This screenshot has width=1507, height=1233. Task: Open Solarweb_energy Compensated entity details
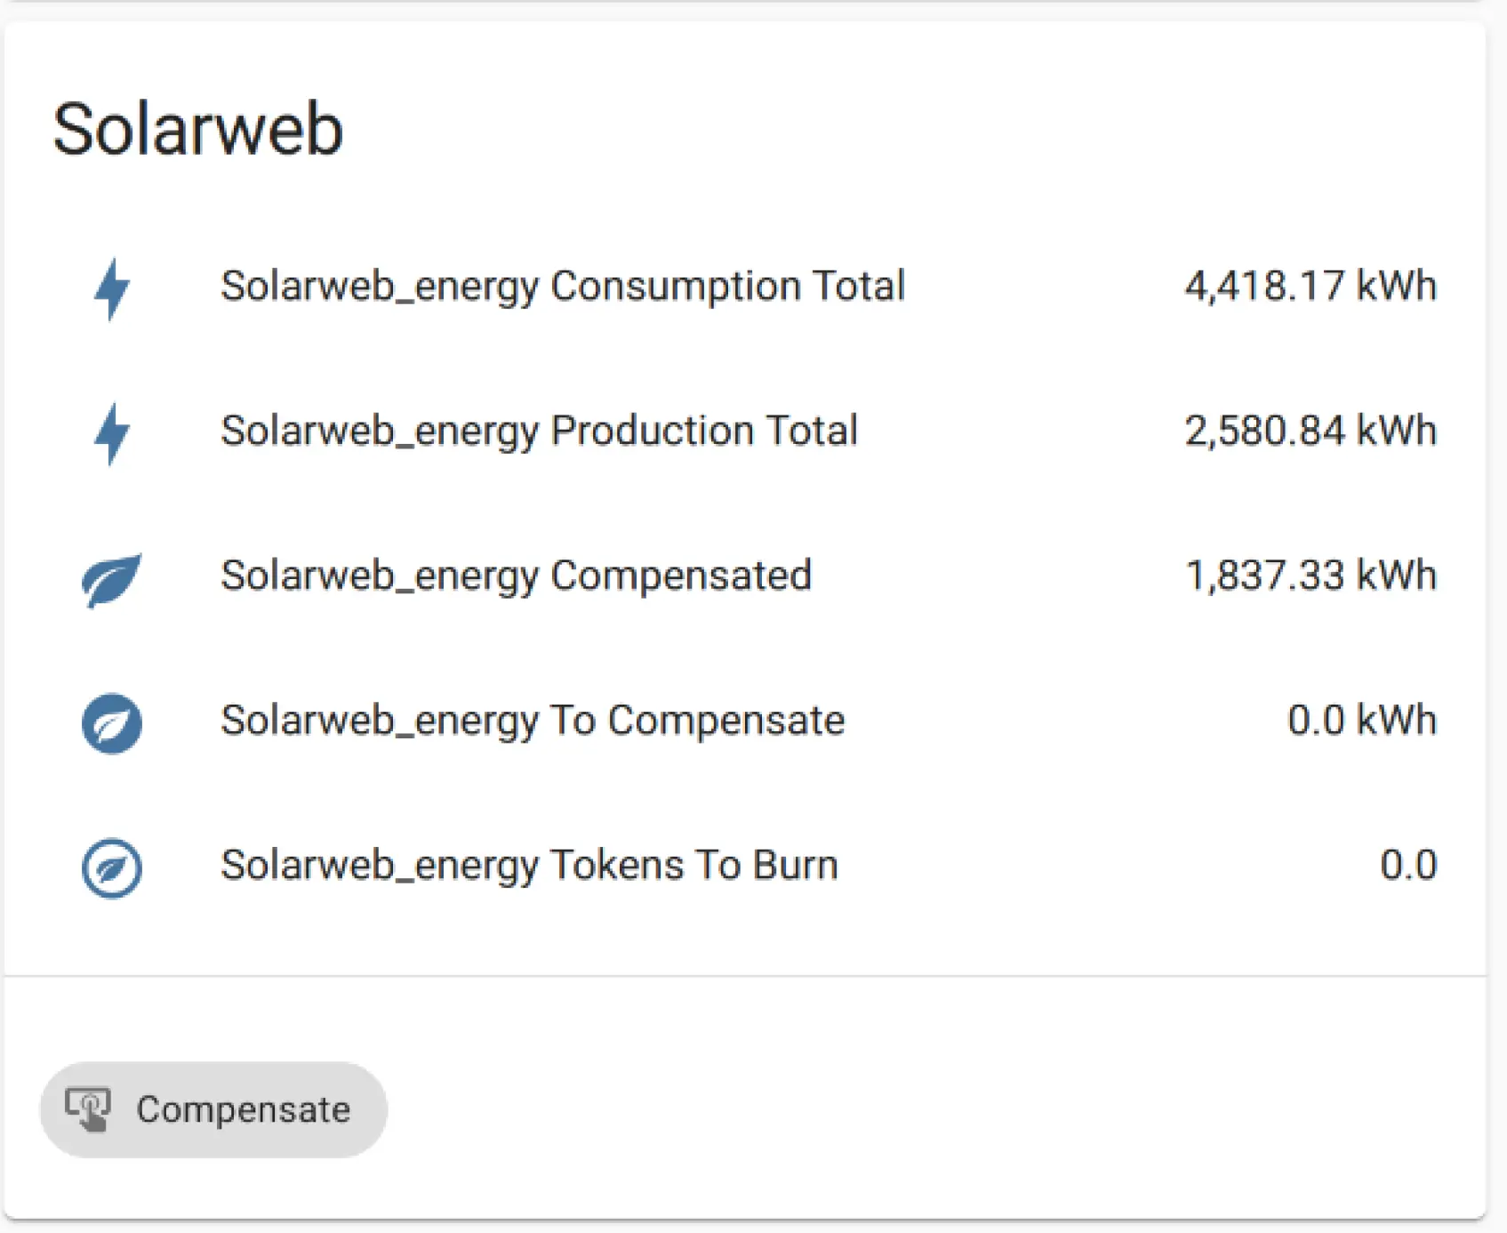(x=516, y=576)
